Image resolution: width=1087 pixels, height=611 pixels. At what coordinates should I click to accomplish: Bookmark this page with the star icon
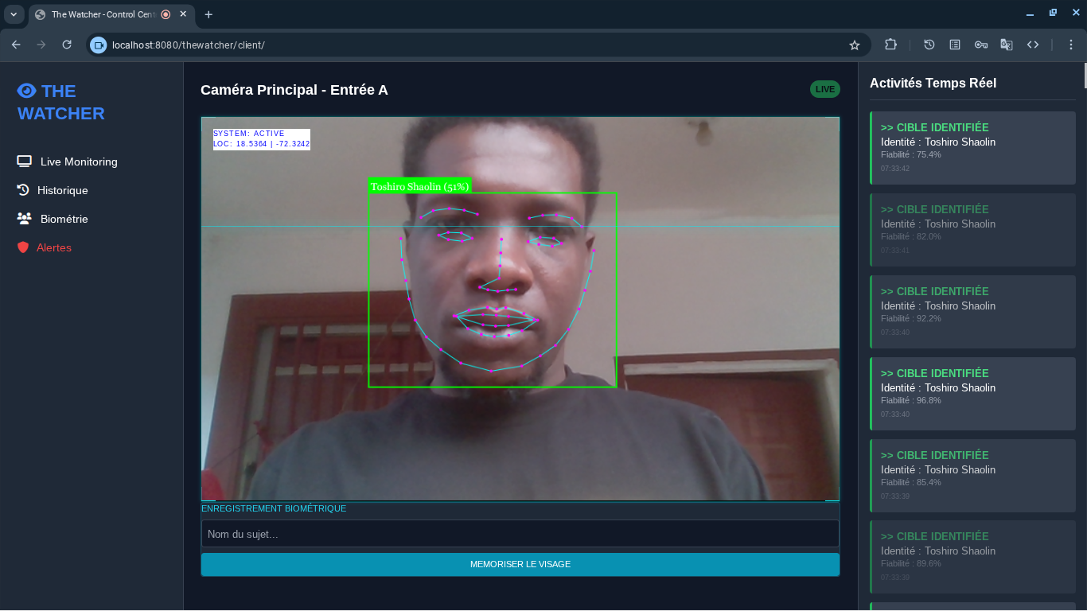pos(855,45)
